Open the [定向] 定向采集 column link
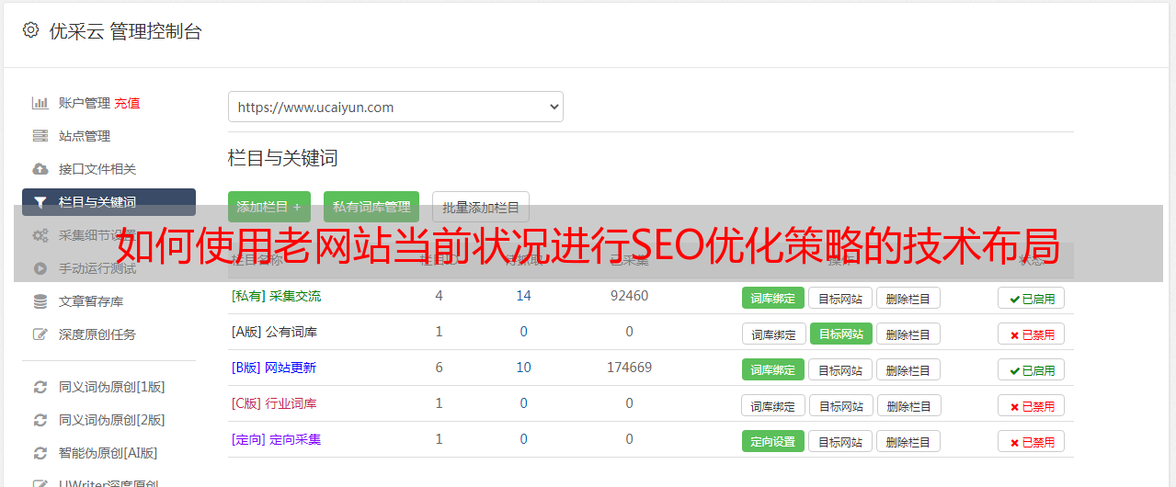The width and height of the screenshot is (1176, 487). tap(276, 439)
